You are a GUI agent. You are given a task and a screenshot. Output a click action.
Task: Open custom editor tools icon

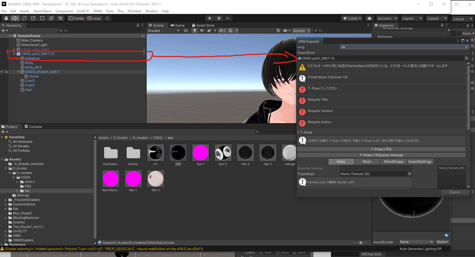point(61,18)
